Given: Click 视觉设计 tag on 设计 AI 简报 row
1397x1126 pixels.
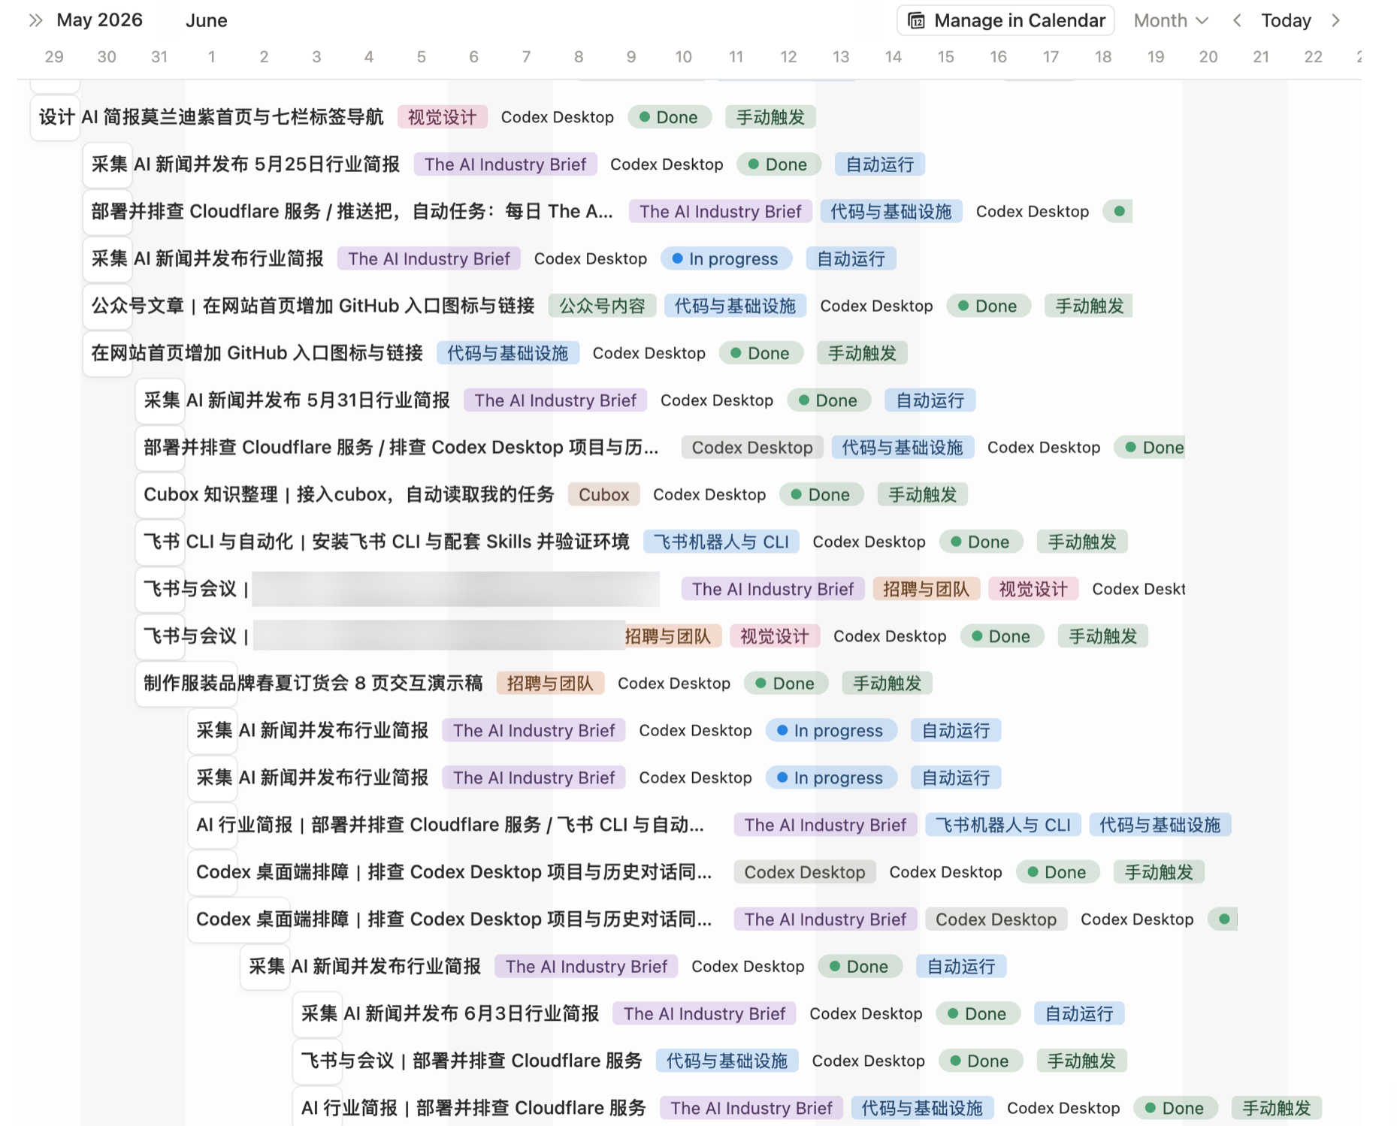Looking at the screenshot, I should tap(442, 117).
